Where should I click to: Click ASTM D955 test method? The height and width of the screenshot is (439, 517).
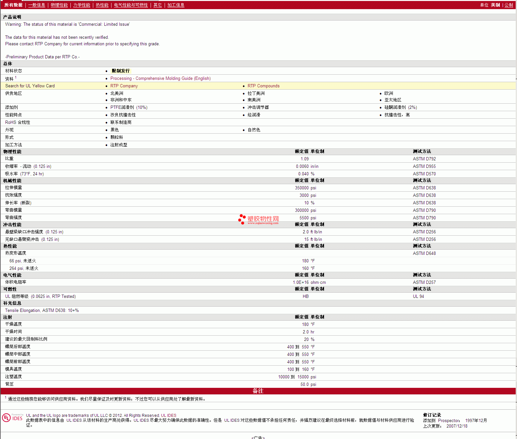[x=424, y=167]
